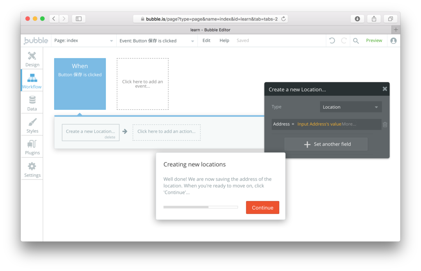
Task: Open the Page: index dropdown
Action: [83, 41]
